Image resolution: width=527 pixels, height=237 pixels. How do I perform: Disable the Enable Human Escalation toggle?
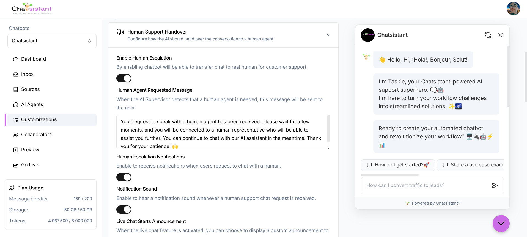click(x=124, y=78)
